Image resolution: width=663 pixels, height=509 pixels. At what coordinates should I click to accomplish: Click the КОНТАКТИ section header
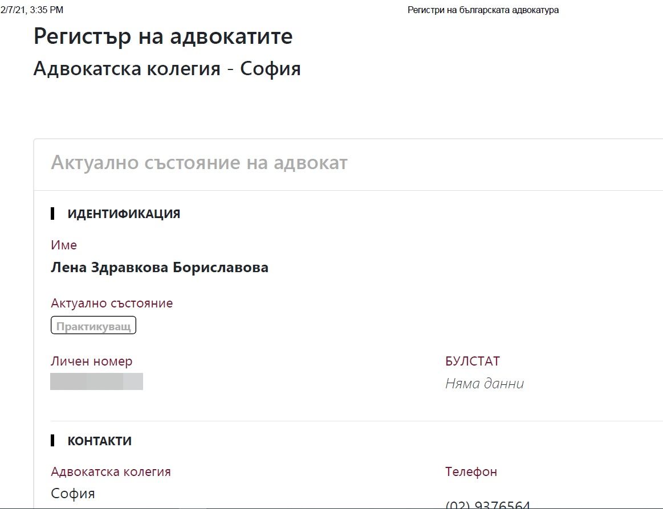click(x=100, y=441)
